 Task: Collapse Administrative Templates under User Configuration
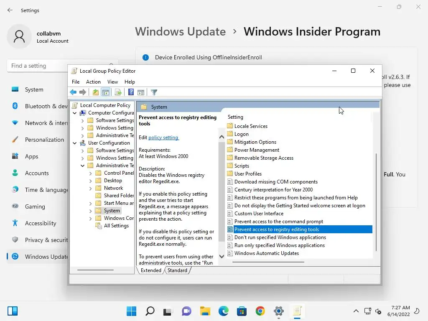pos(82,166)
